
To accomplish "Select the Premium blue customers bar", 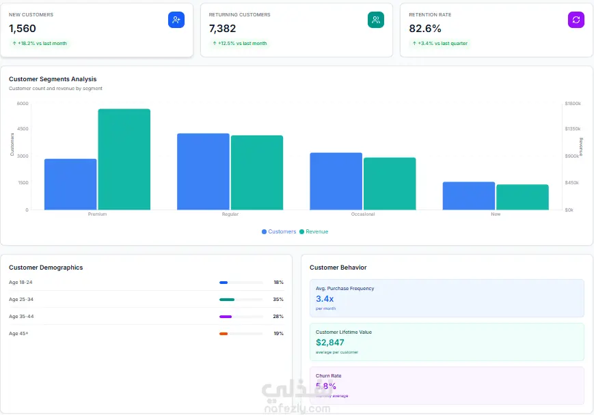I will coord(70,184).
